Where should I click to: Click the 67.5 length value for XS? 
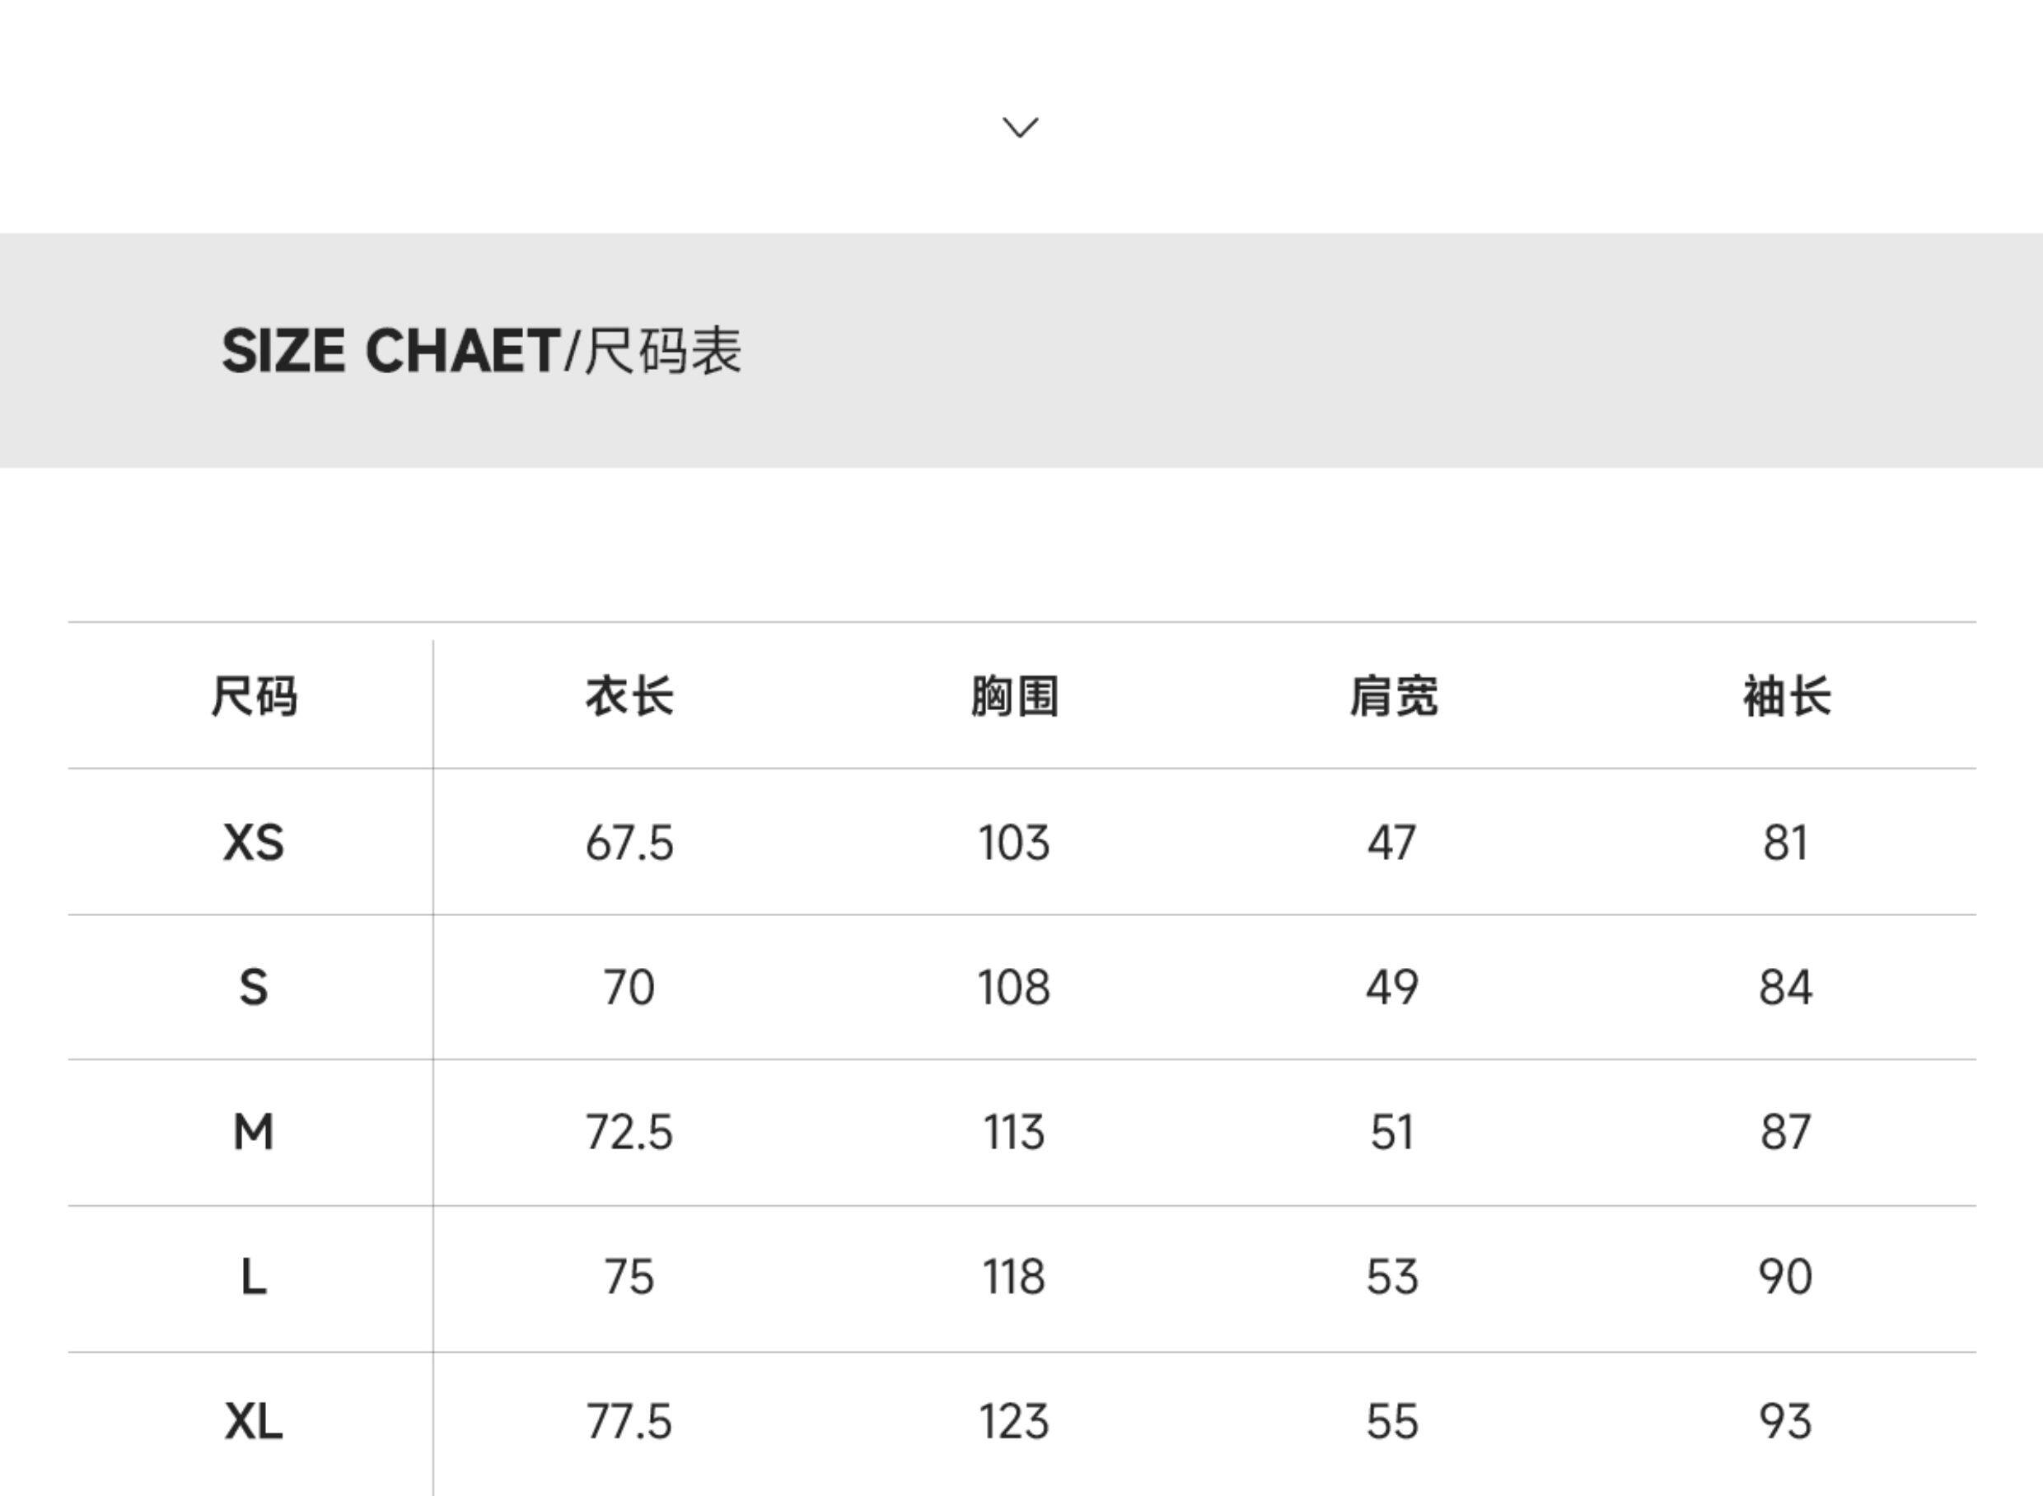pyautogui.click(x=629, y=843)
